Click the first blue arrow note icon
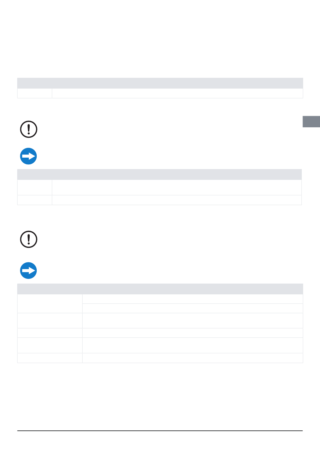 tap(29, 156)
